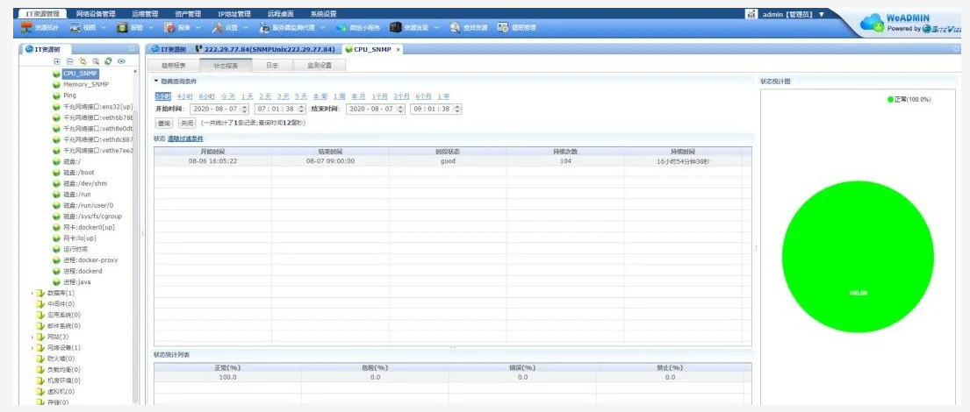Click the start time field 07:01:38
The image size is (970, 412).
coord(278,109)
